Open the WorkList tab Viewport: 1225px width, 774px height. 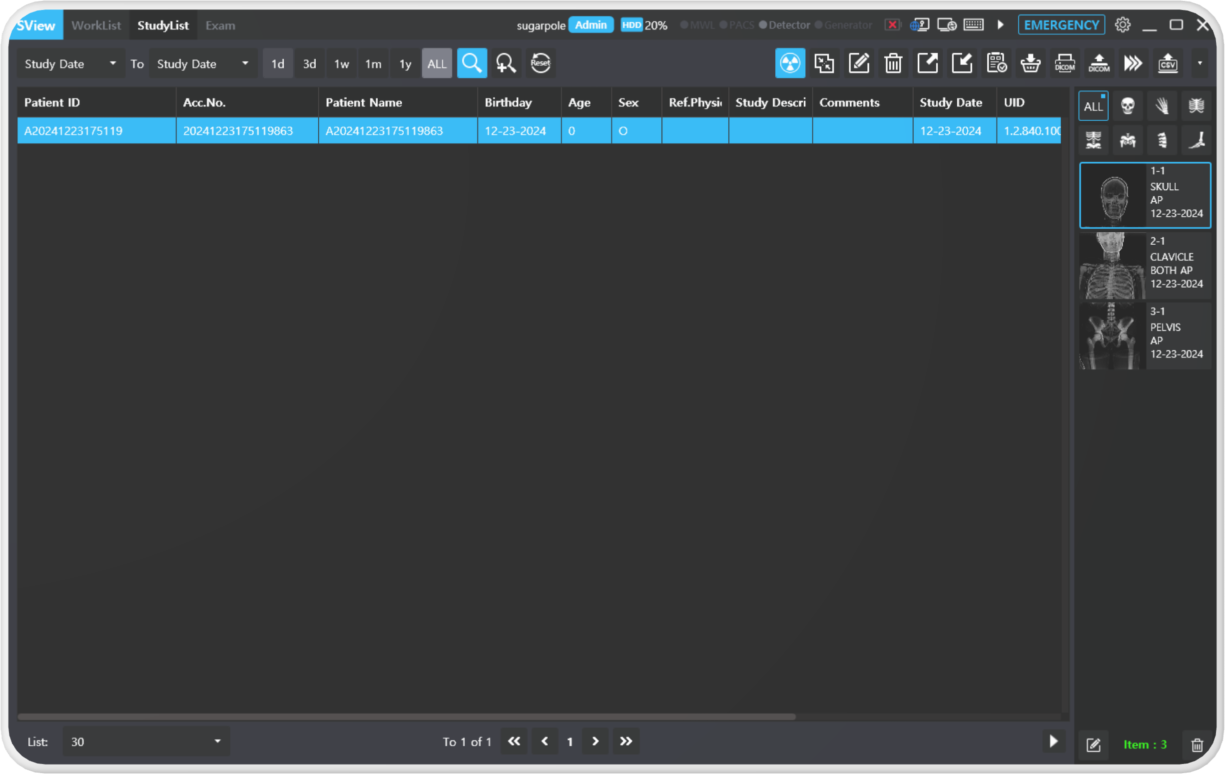pos(96,25)
